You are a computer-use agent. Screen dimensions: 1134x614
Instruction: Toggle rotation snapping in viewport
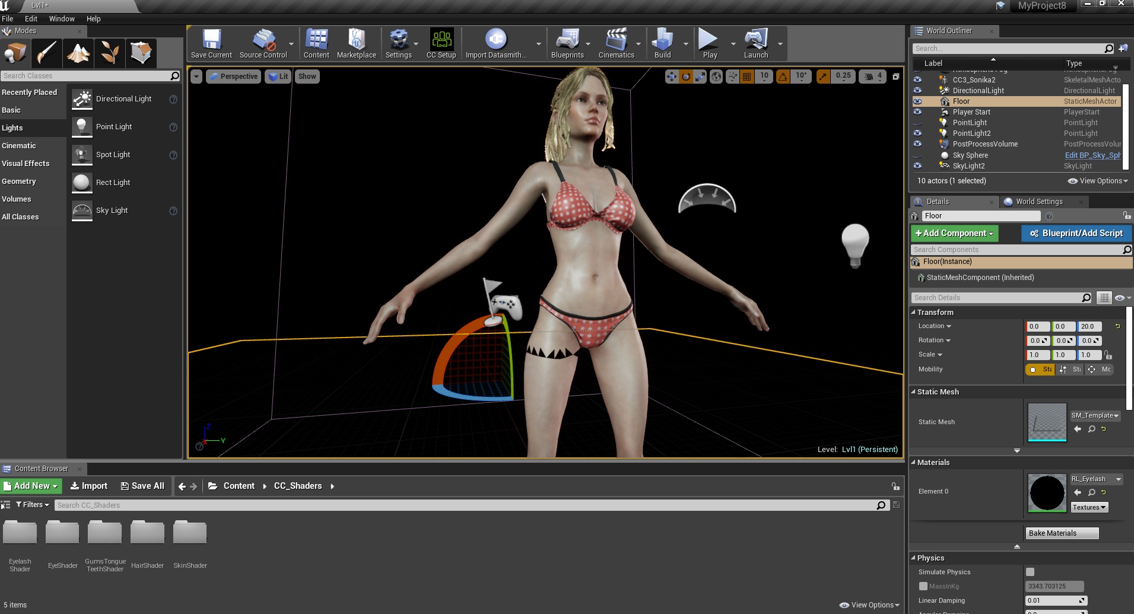click(783, 77)
